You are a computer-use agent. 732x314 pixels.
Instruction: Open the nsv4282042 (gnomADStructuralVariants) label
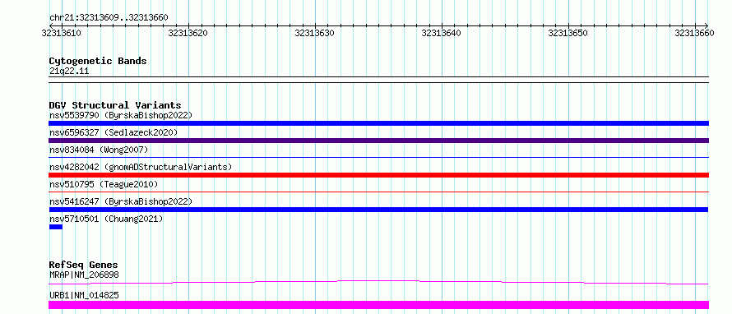tap(141, 167)
